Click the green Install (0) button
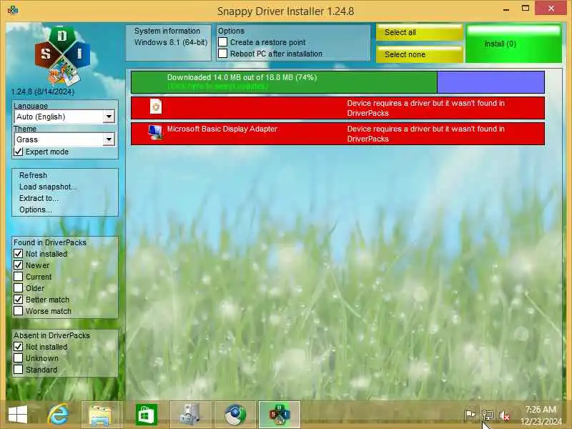Screen dimensions: 572x429 click(x=513, y=44)
